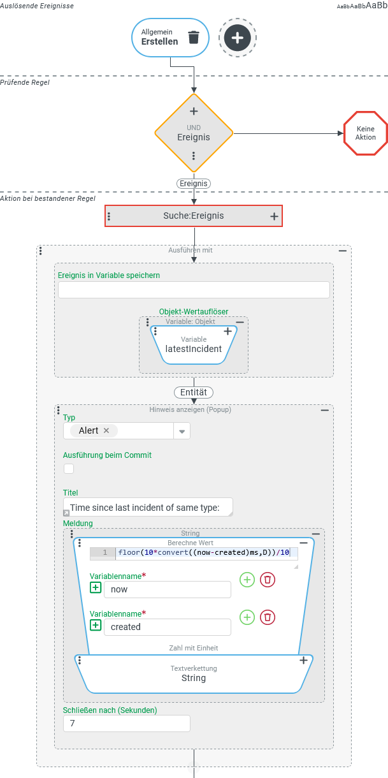Viewport: 388px width, 778px height.
Task: Toggle the green square plus beside the 'created' field
Action: [x=96, y=625]
